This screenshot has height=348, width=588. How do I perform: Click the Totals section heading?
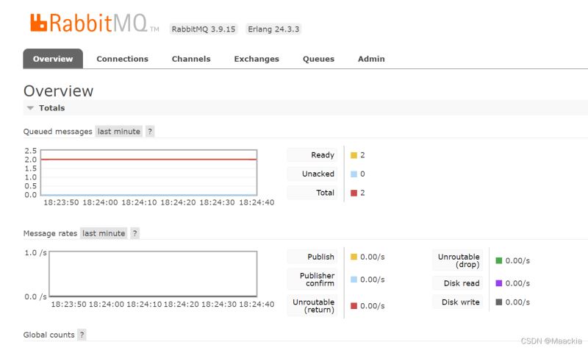(x=51, y=108)
